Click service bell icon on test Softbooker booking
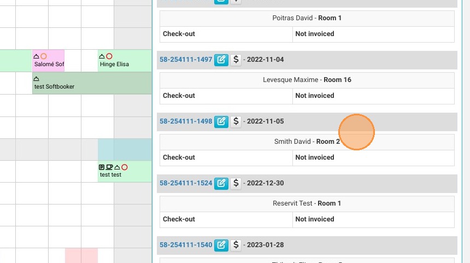Screen dimensions: 470x263 pyautogui.click(x=36, y=79)
